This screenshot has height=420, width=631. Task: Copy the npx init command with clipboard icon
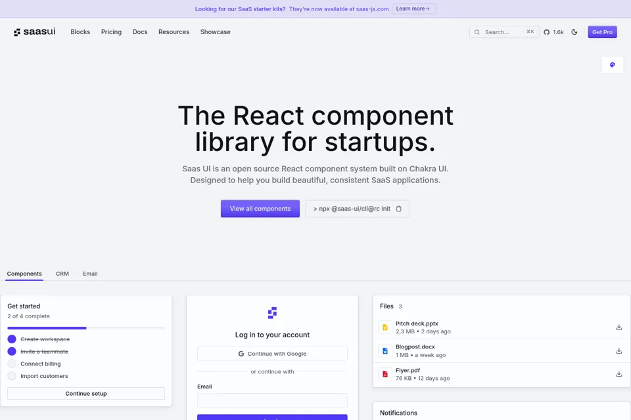(398, 209)
